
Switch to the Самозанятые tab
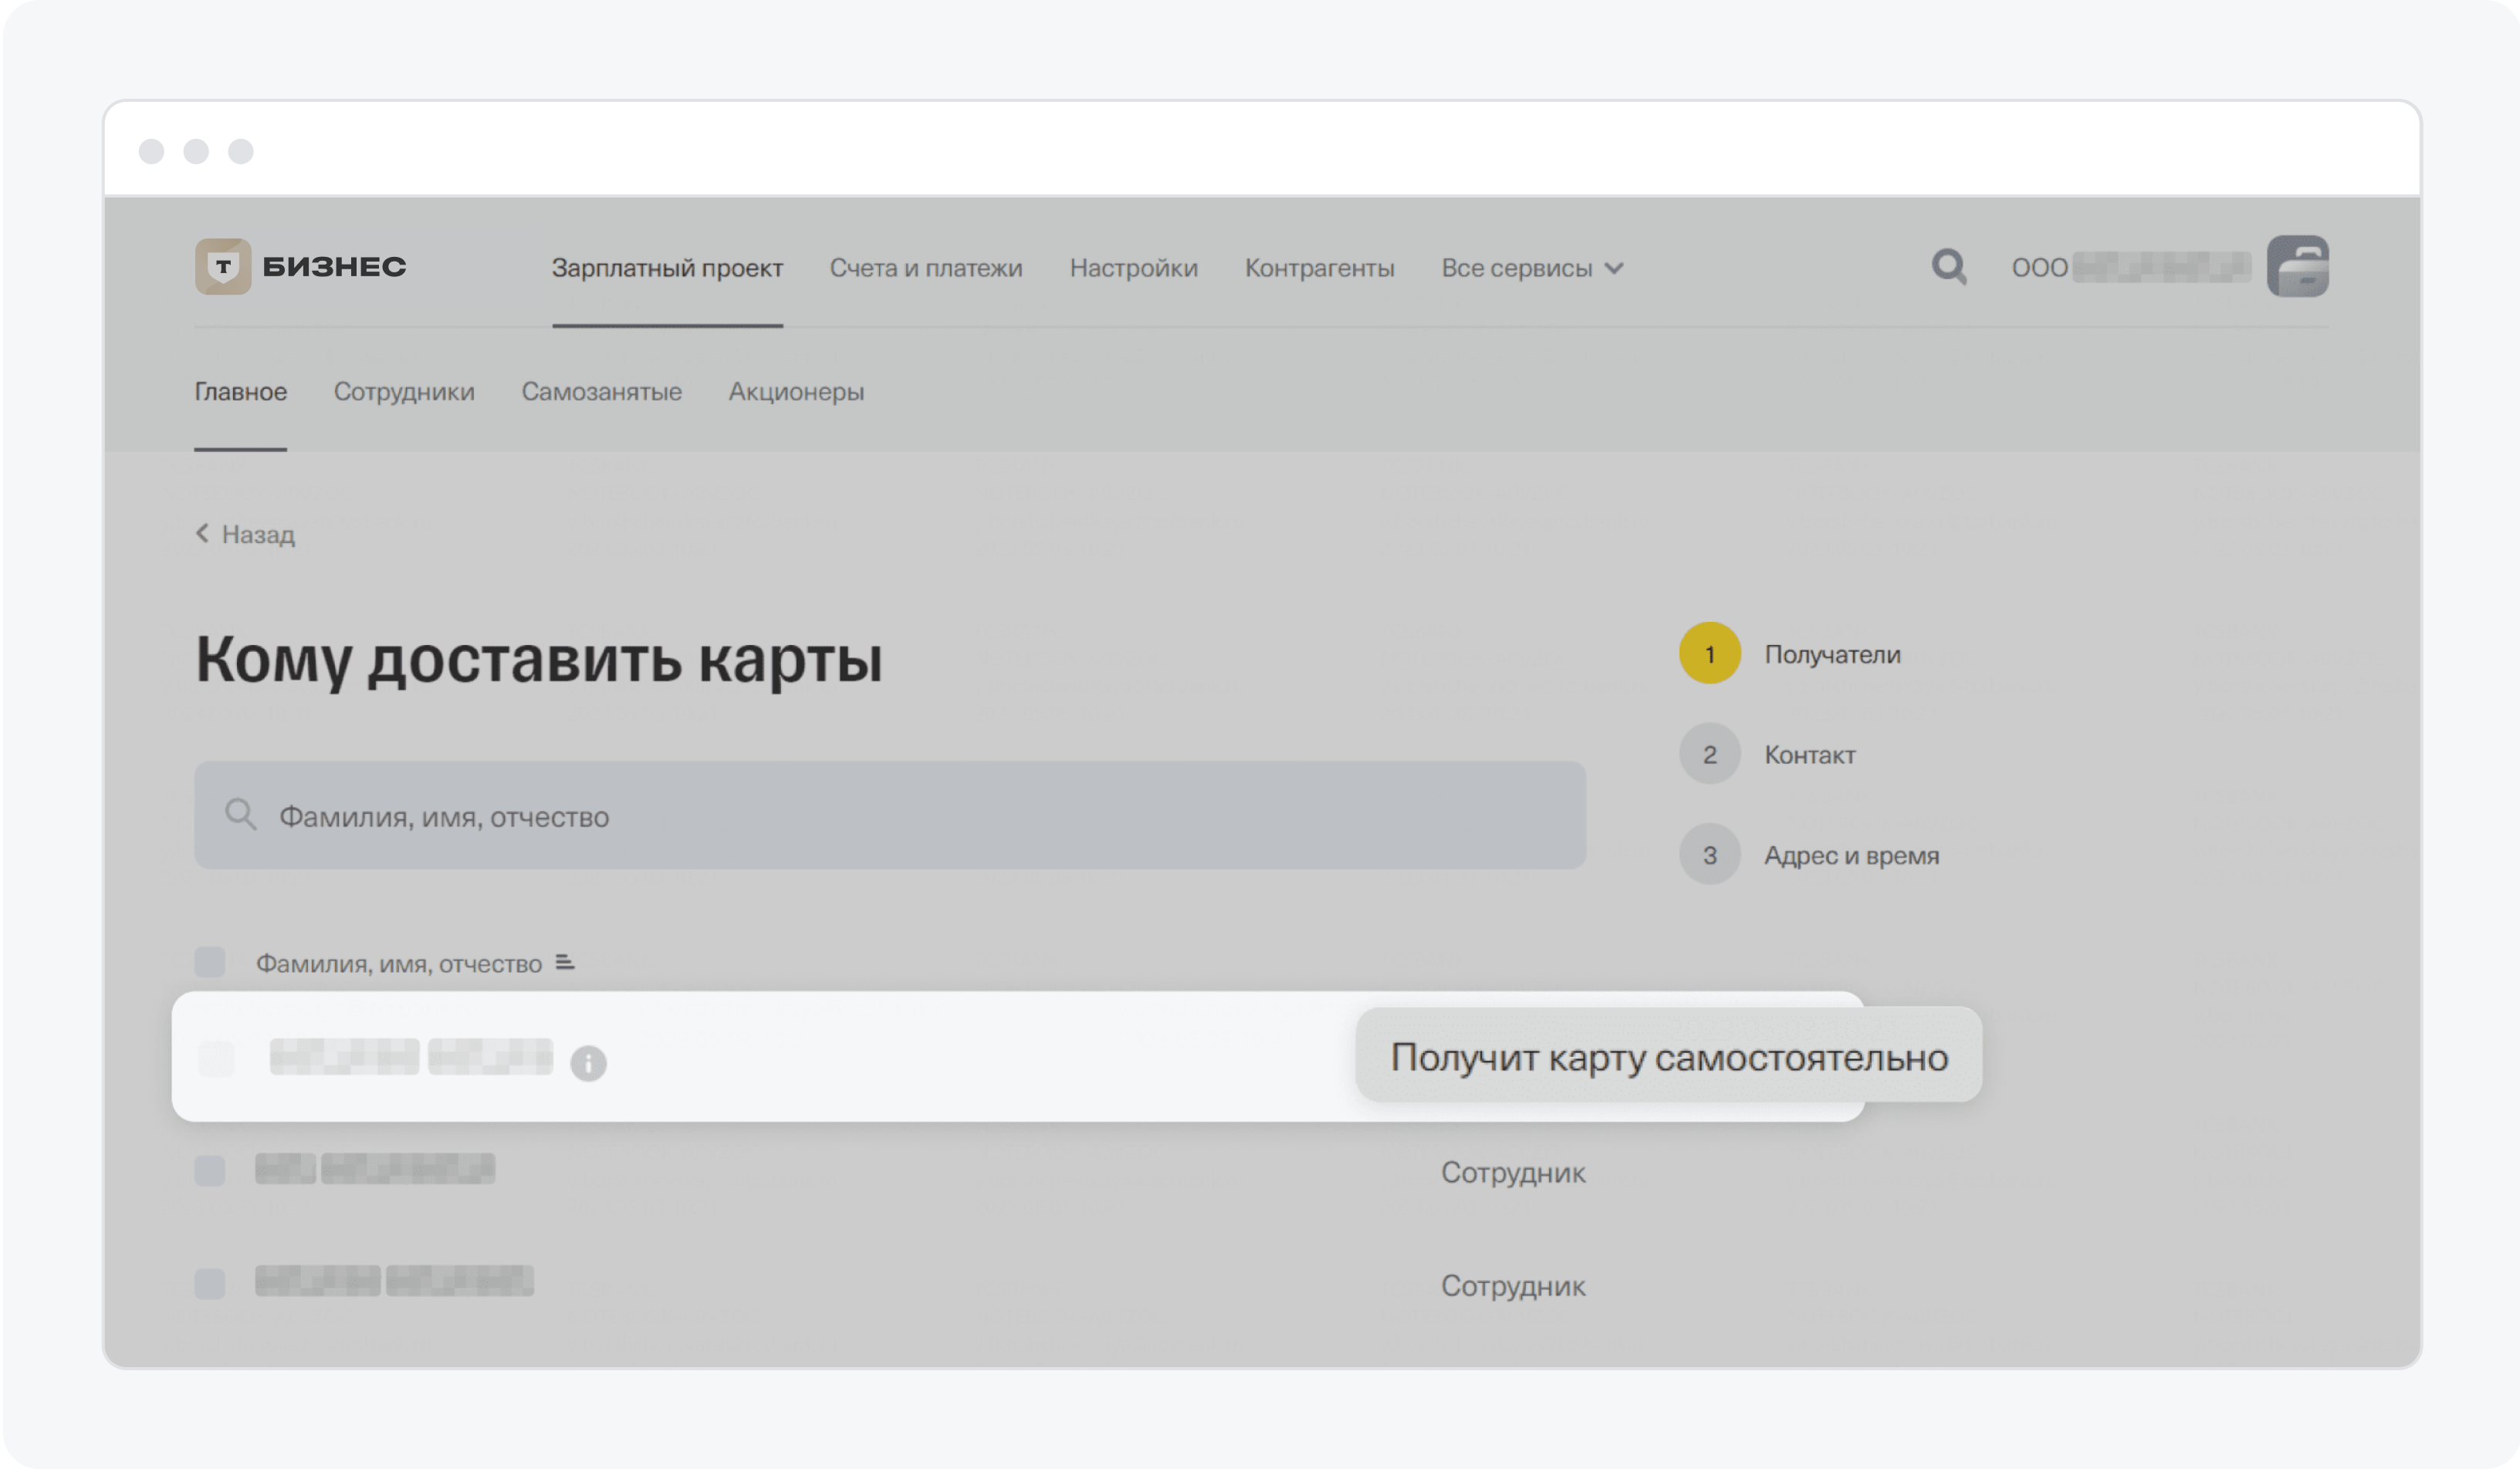click(601, 392)
